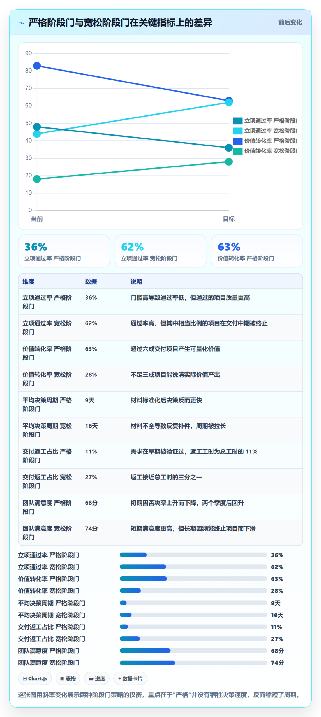
Task: Select table cell 68分
Action: pyautogui.click(x=91, y=503)
